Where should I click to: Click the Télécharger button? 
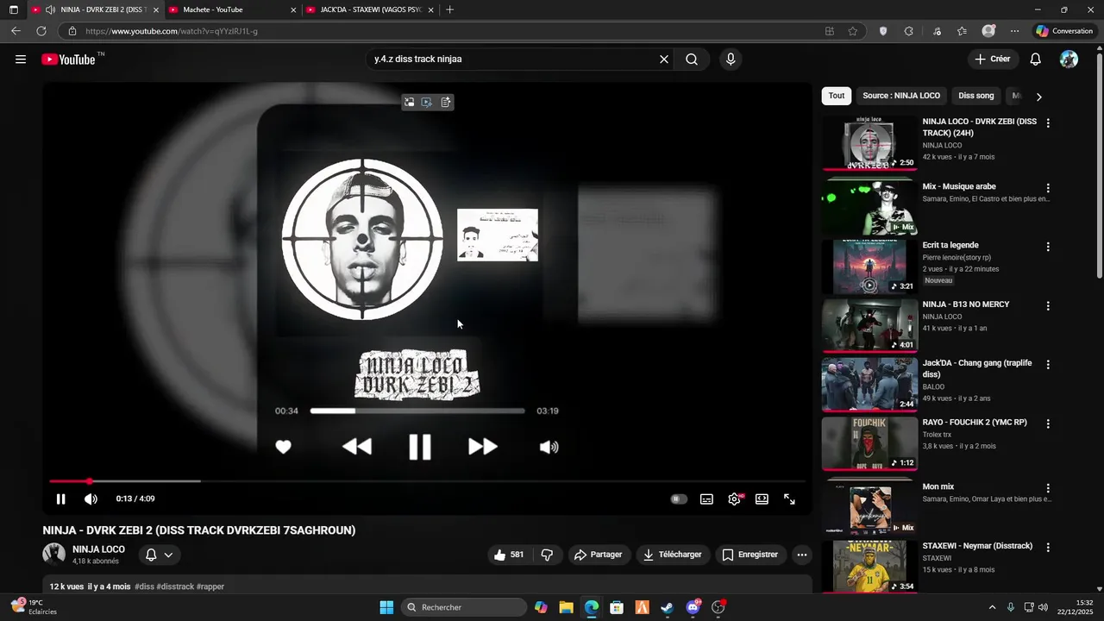tap(673, 555)
